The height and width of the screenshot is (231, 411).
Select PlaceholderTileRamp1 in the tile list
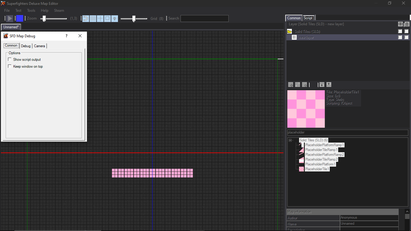pyautogui.click(x=321, y=150)
